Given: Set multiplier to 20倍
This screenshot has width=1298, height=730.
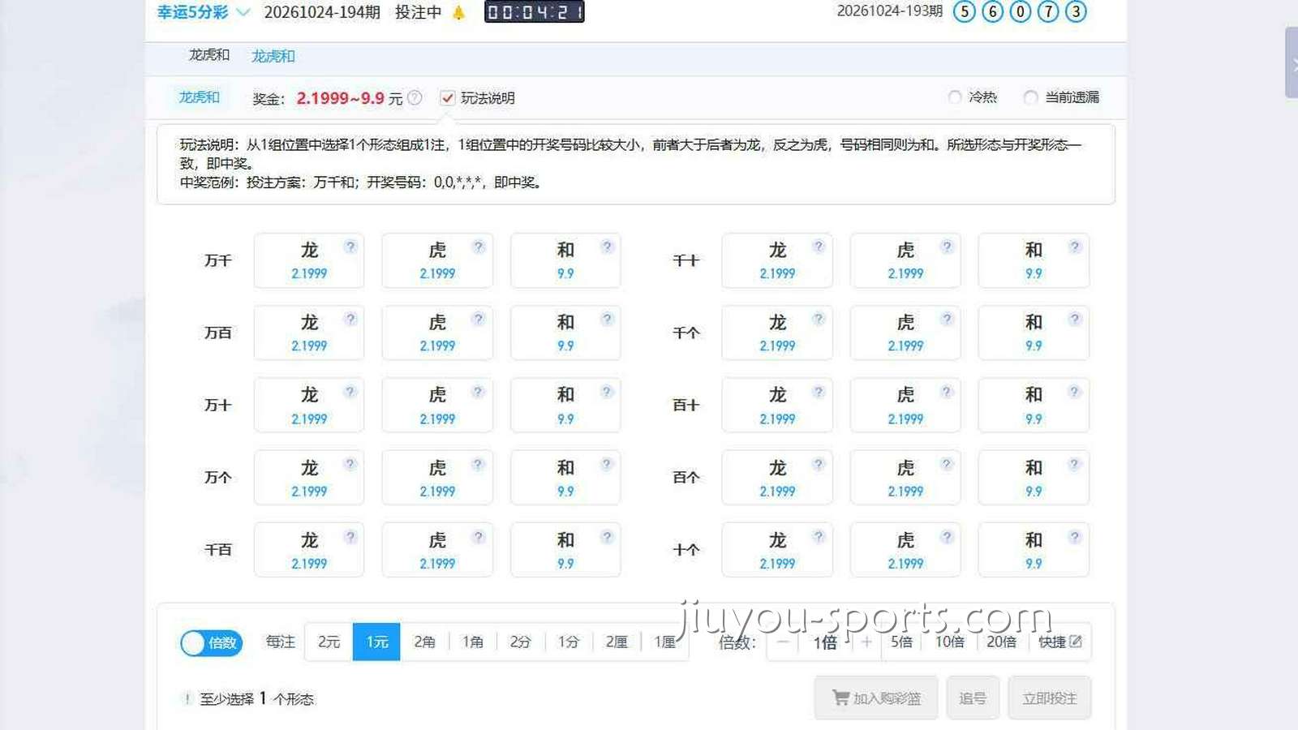Looking at the screenshot, I should point(1001,642).
